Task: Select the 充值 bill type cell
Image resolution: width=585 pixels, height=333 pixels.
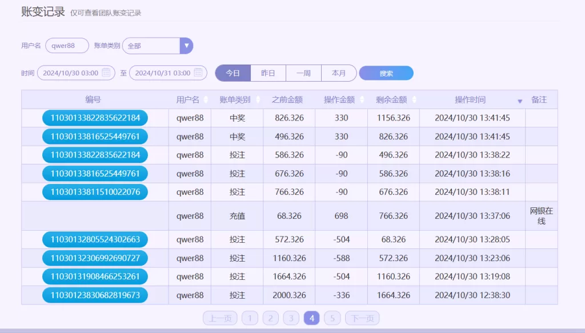Action: pyautogui.click(x=237, y=216)
